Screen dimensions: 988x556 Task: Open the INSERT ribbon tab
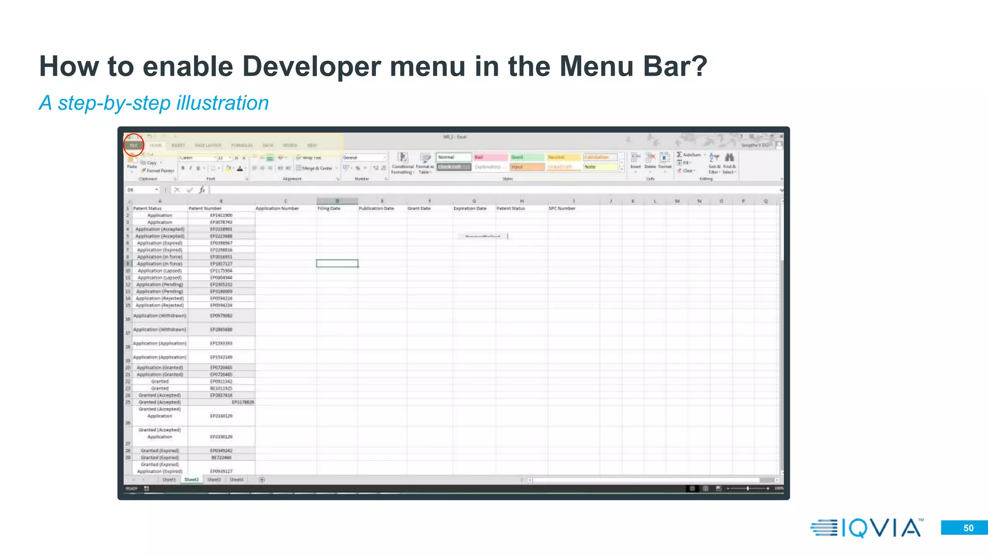click(x=178, y=145)
